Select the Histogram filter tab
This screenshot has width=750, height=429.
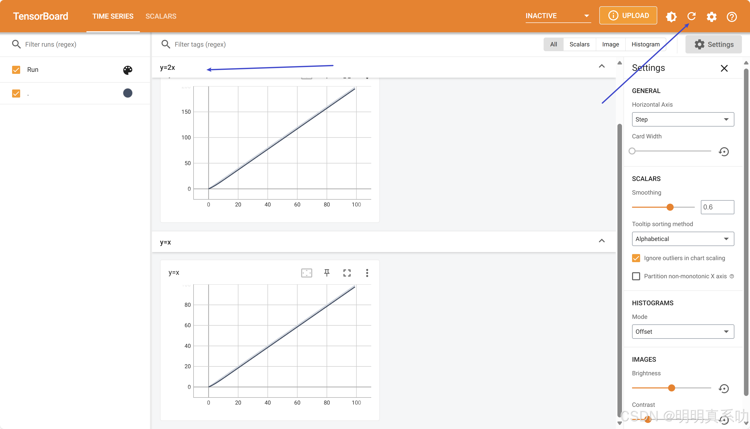click(645, 44)
